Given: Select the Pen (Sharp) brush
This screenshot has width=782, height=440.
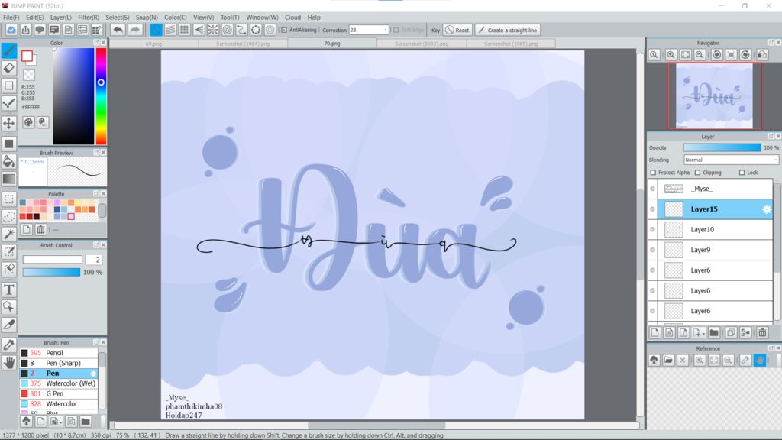Looking at the screenshot, I should pos(59,363).
